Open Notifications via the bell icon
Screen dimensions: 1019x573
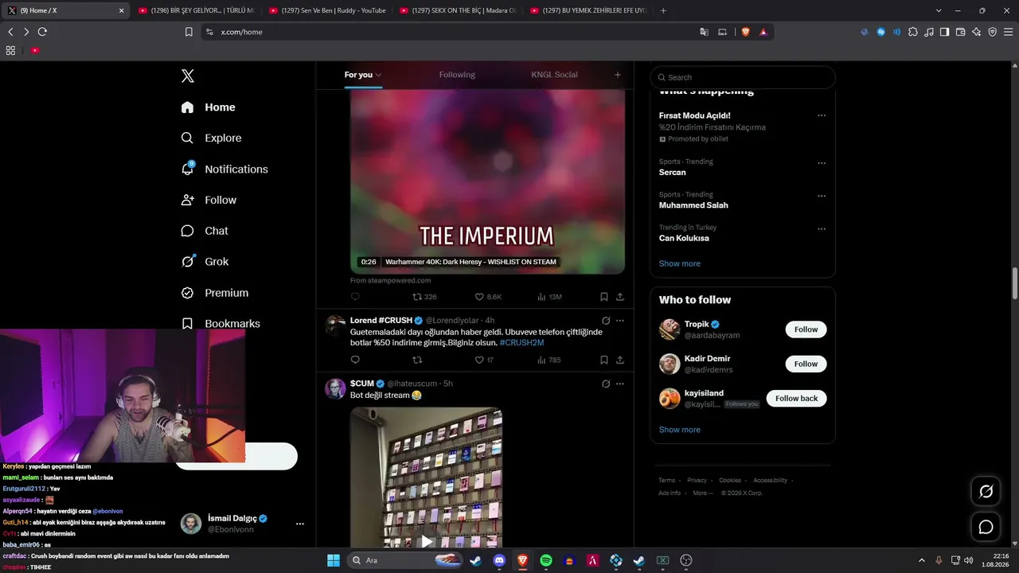(187, 169)
